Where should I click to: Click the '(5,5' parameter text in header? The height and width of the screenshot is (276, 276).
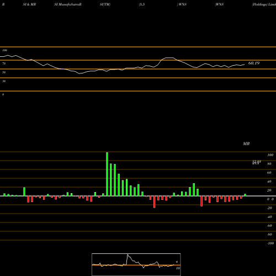click(x=142, y=4)
